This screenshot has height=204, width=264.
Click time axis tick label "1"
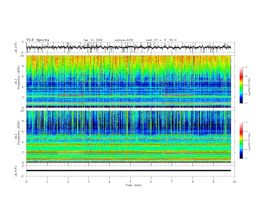point(47,182)
